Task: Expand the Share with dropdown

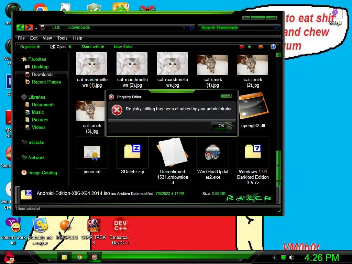Action: coord(92,47)
